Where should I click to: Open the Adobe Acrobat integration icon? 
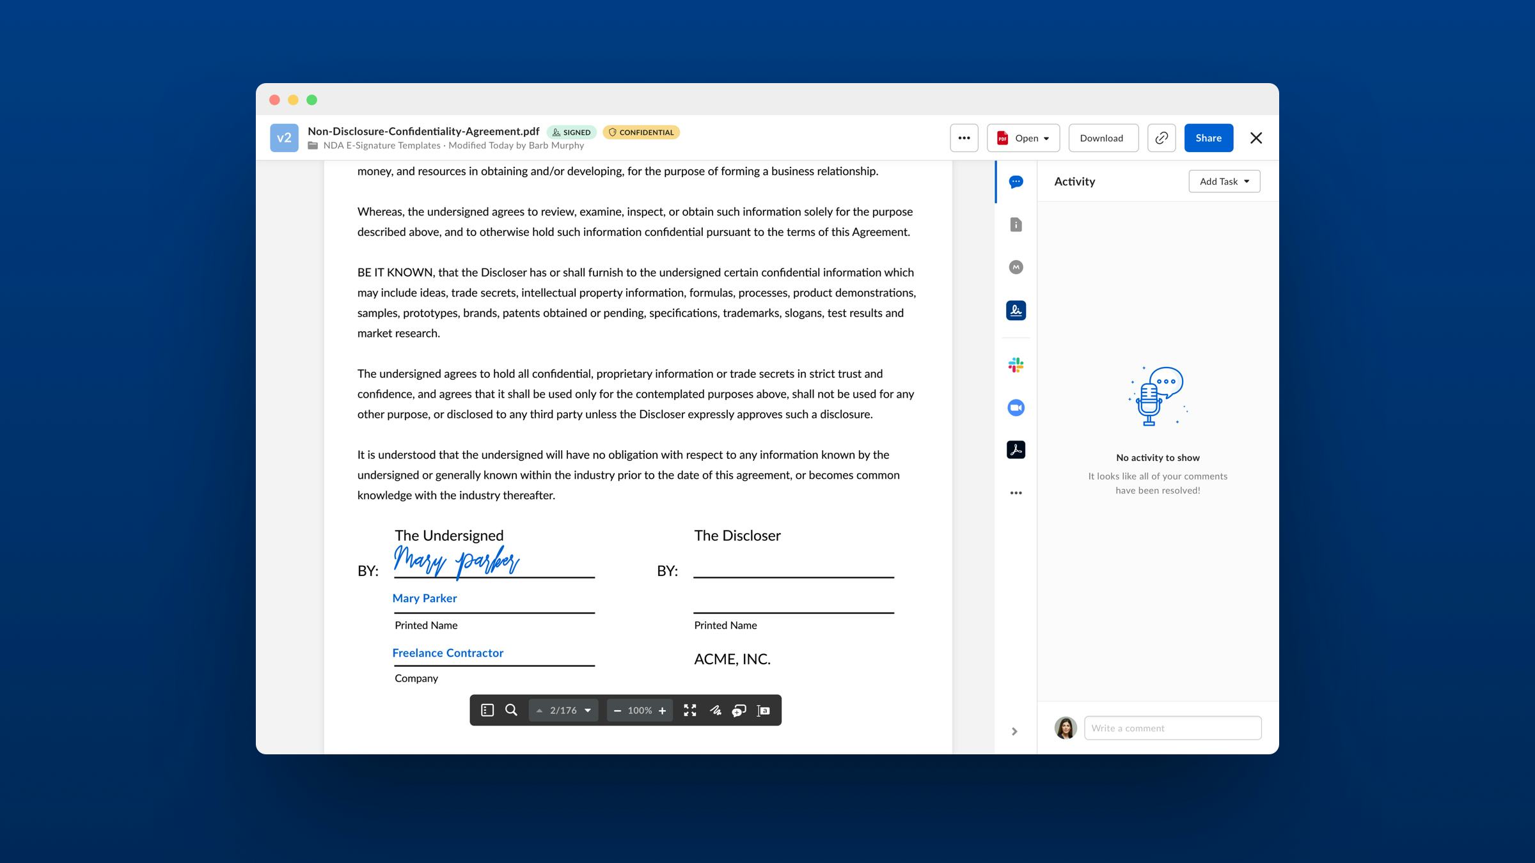1016,450
